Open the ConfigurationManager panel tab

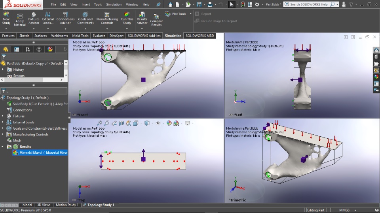[x=27, y=49]
